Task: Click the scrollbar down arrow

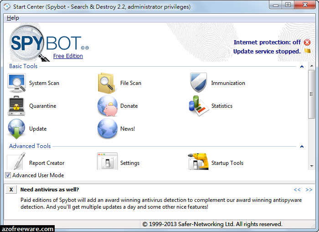Action: 311,166
